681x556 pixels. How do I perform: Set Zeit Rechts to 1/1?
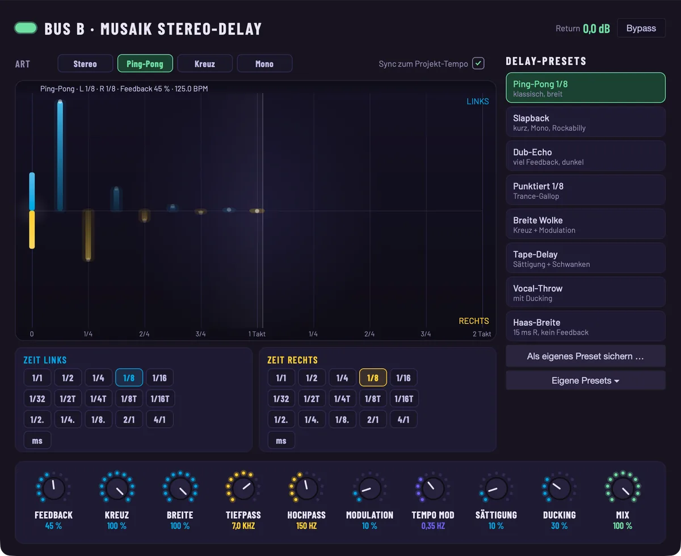tap(281, 378)
